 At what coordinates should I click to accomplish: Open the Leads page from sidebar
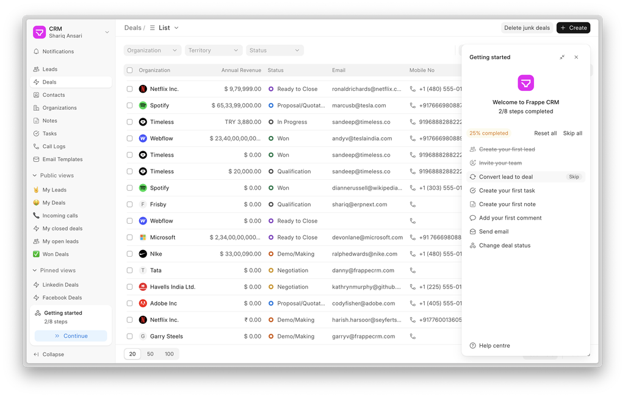(49, 70)
